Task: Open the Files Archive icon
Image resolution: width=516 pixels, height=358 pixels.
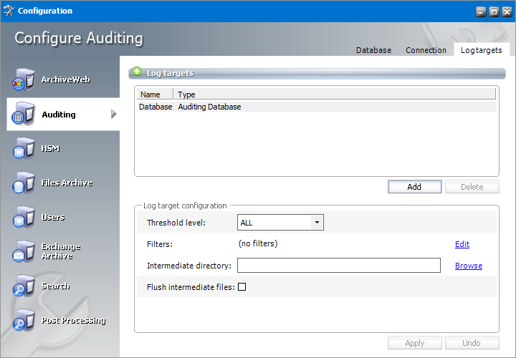Action: [23, 183]
